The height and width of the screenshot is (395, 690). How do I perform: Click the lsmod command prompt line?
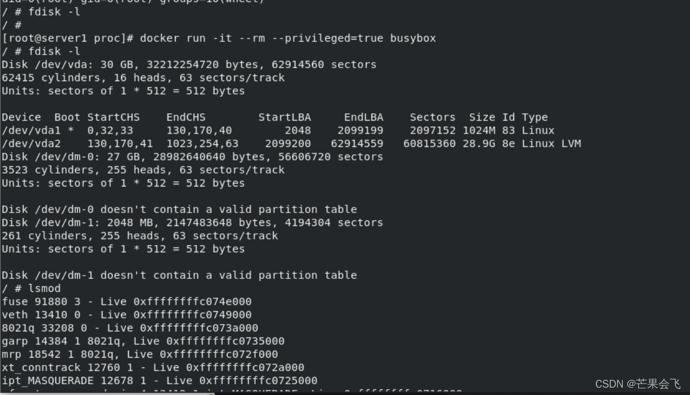click(31, 289)
